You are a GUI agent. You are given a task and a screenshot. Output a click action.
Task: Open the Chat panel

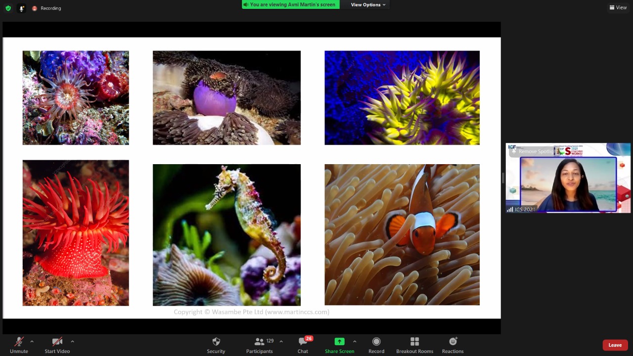click(303, 345)
